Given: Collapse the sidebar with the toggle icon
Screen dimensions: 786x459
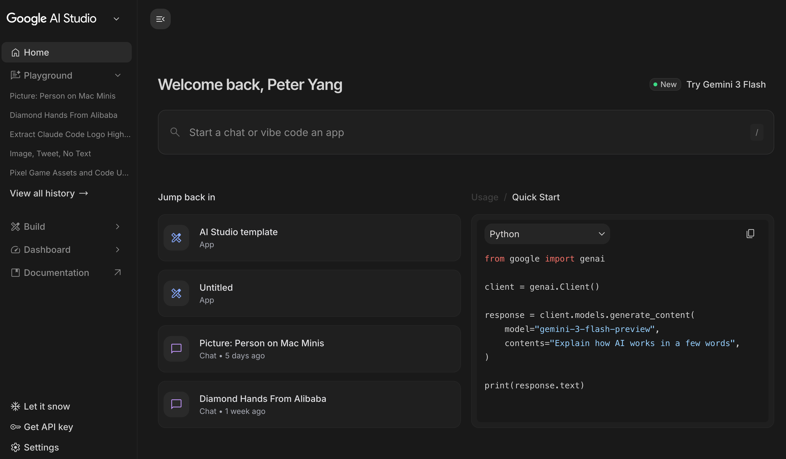Looking at the screenshot, I should pyautogui.click(x=160, y=19).
